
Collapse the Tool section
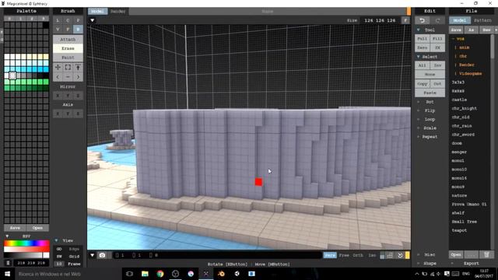click(x=419, y=30)
